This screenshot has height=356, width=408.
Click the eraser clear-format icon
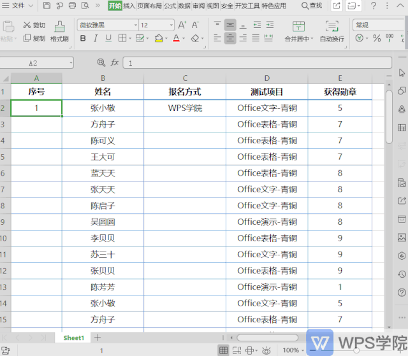point(195,38)
